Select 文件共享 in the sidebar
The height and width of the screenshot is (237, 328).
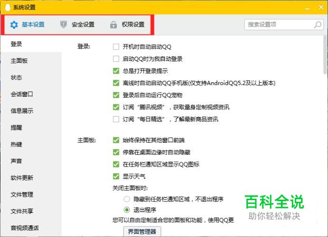pyautogui.click(x=31, y=211)
